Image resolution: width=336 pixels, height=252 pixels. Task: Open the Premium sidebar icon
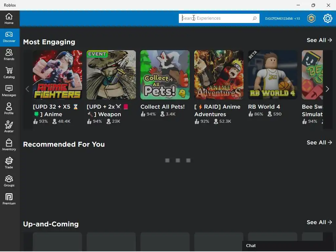coord(9,197)
